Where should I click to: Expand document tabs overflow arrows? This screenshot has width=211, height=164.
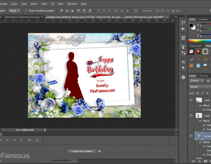pyautogui.click(x=176, y=17)
